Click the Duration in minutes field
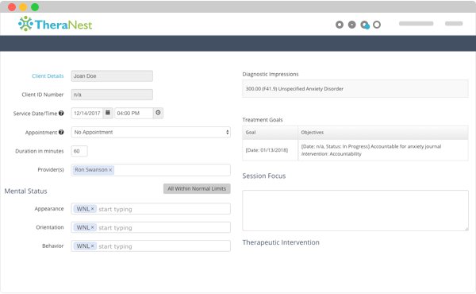 click(79, 151)
